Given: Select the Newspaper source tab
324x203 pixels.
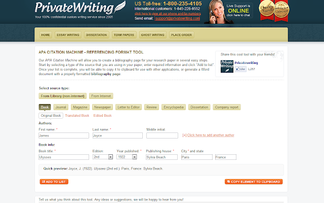Looking at the screenshot, I should pos(102,107).
